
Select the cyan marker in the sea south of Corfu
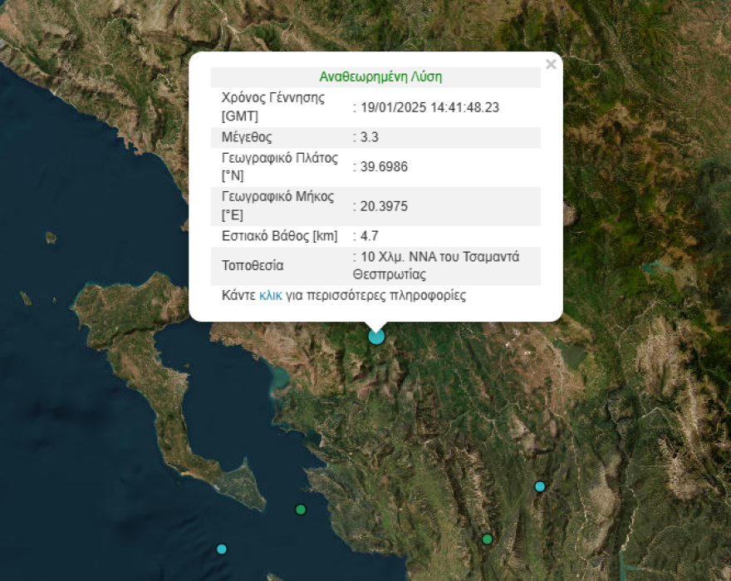[x=222, y=549]
